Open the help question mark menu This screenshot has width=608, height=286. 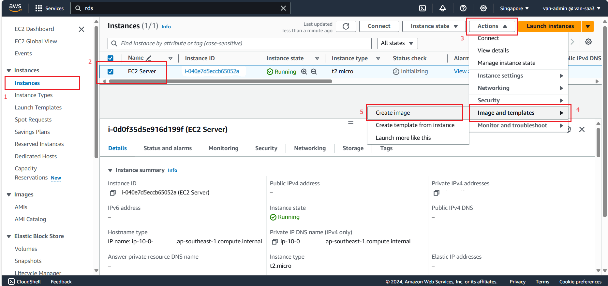tap(463, 8)
